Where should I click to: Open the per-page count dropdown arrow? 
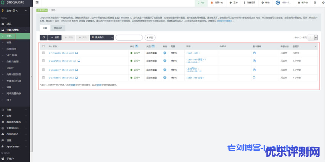(x=316, y=38)
